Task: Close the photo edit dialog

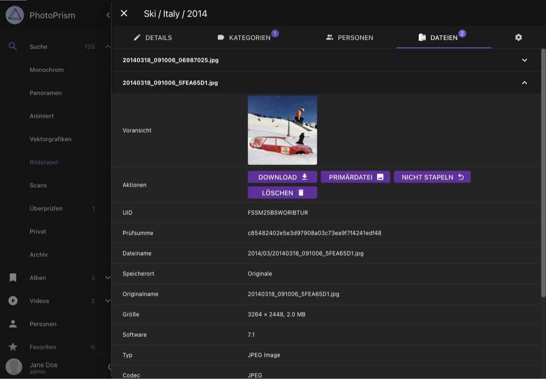Action: [124, 13]
